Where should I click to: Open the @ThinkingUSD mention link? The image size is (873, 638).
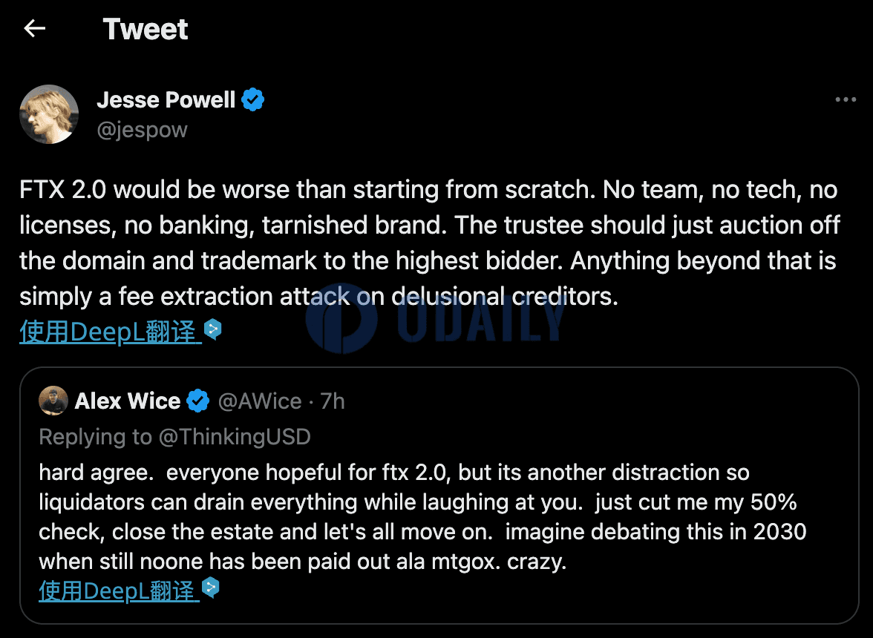[x=235, y=437]
